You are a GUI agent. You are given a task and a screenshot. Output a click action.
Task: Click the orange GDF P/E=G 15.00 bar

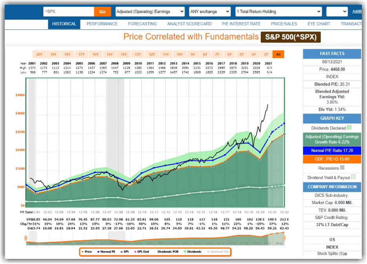pos(332,159)
